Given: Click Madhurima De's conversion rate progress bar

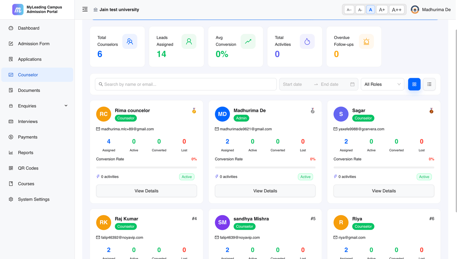Looking at the screenshot, I should click(x=265, y=167).
